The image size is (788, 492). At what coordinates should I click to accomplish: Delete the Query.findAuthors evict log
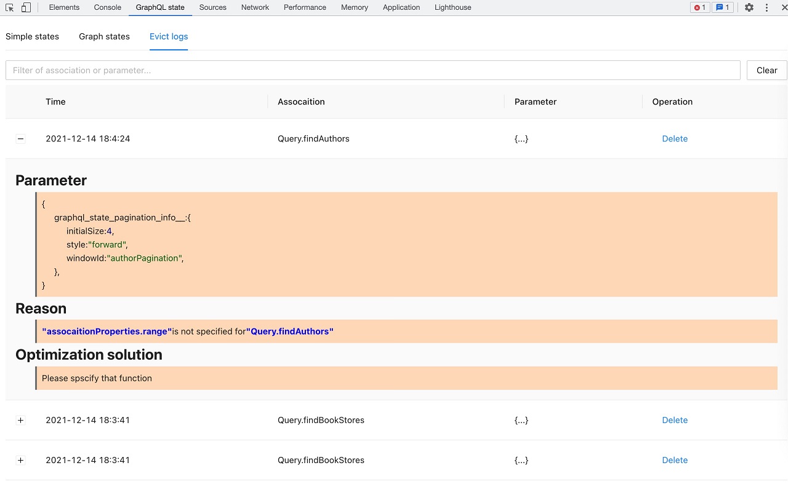[675, 138]
